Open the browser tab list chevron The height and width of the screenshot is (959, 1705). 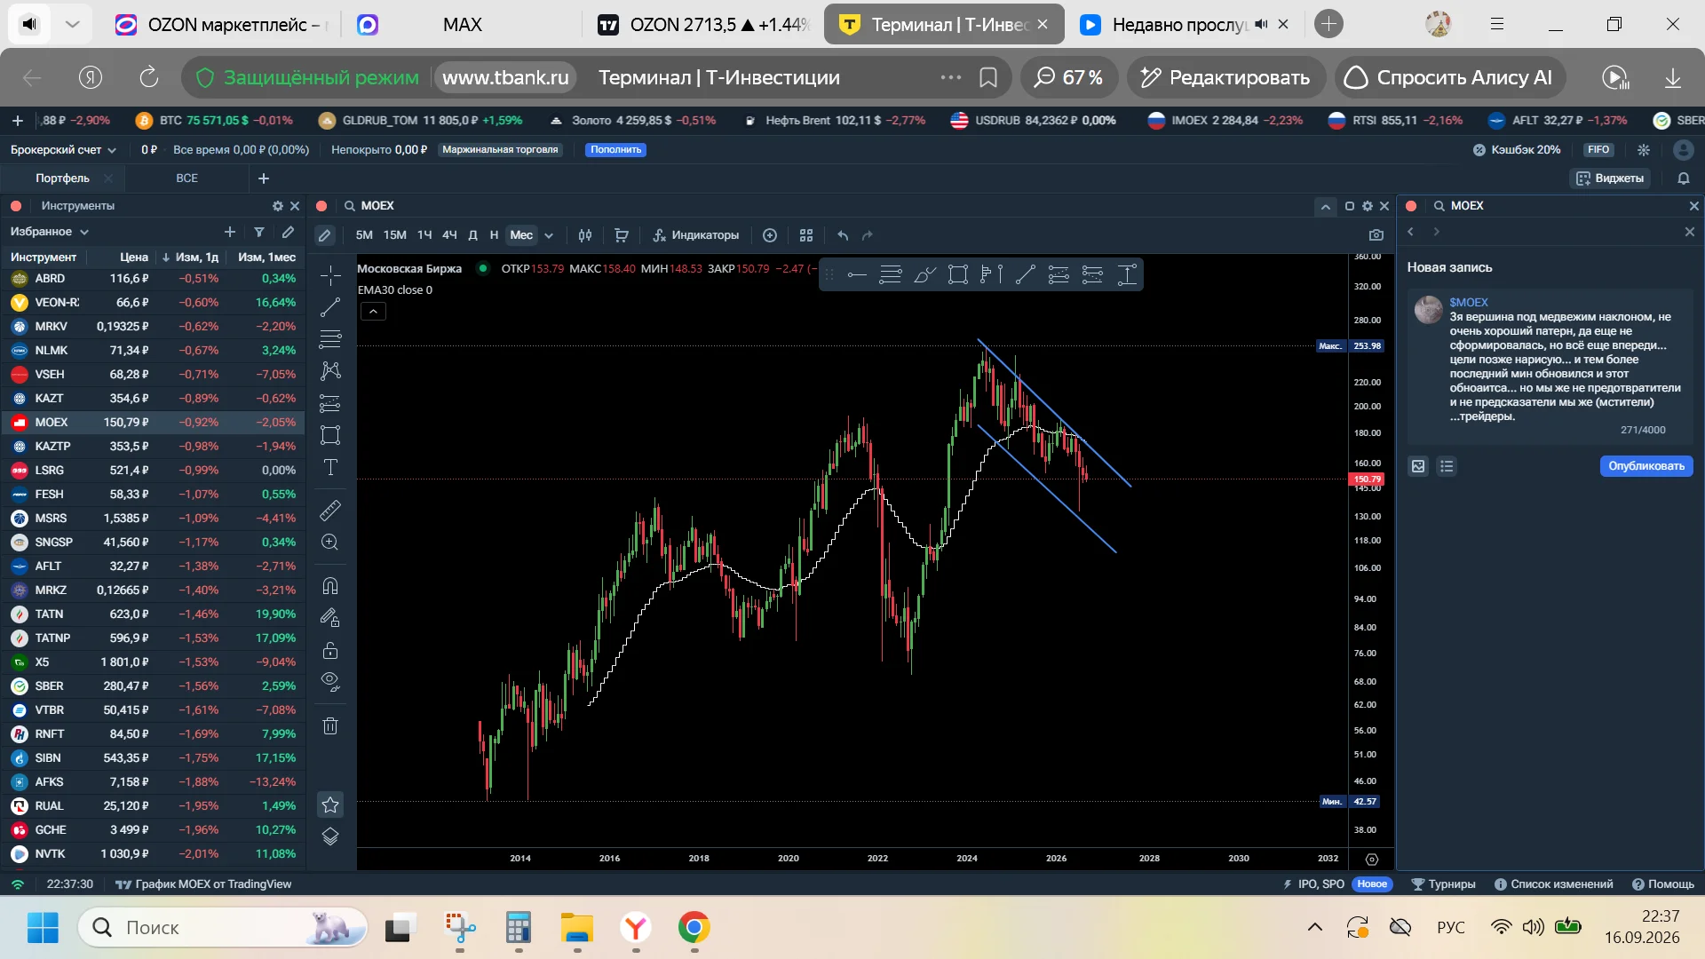pos(73,24)
